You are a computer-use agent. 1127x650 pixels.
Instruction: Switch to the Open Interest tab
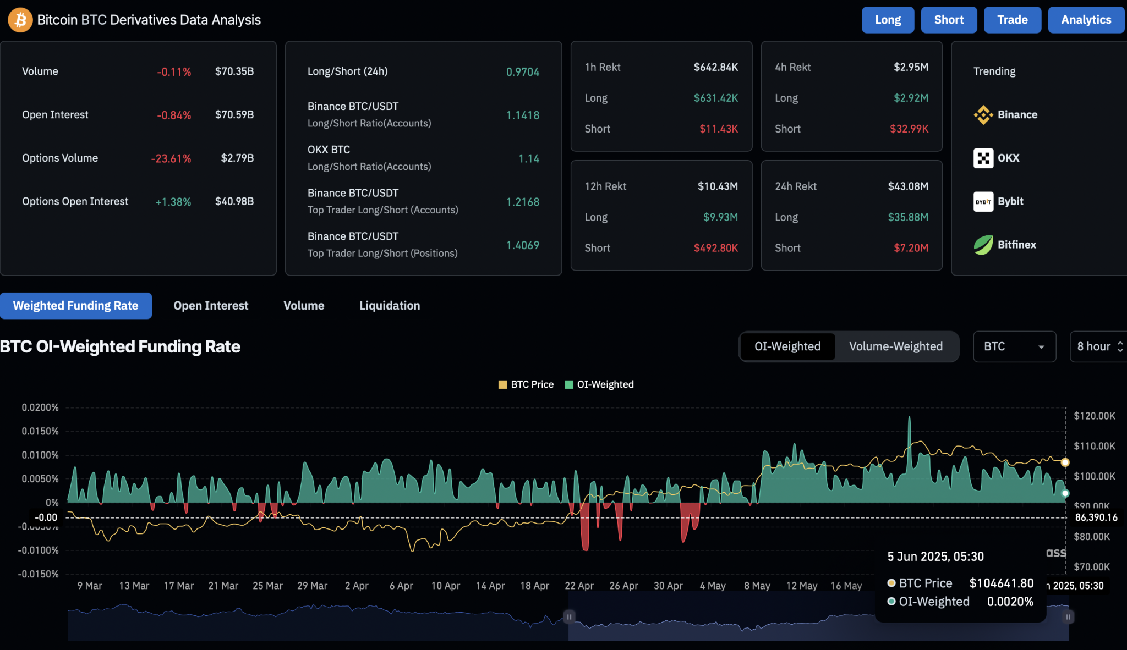211,306
